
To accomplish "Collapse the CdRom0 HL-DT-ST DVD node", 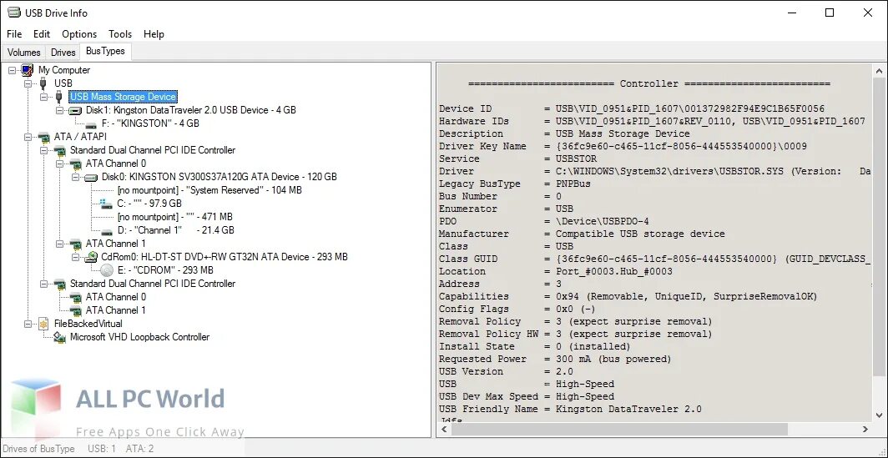I will click(75, 257).
